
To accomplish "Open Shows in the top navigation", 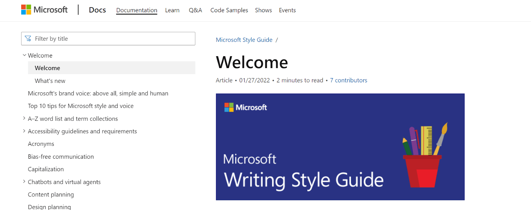I will [263, 10].
